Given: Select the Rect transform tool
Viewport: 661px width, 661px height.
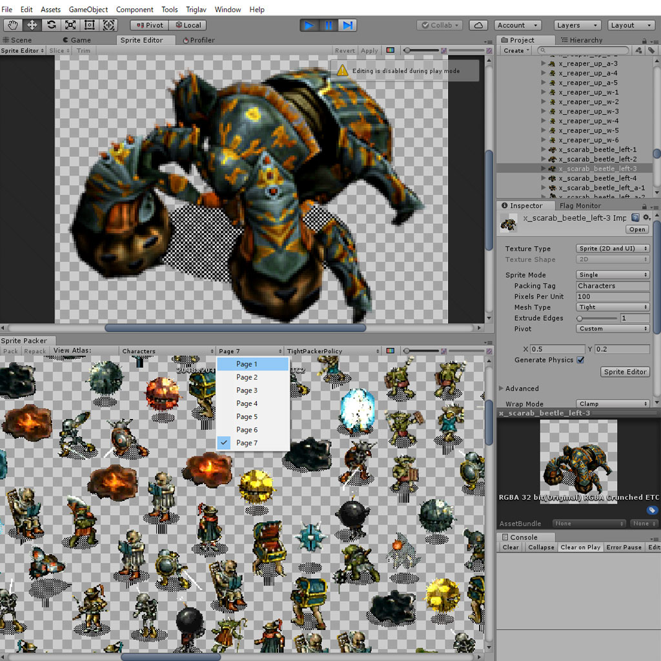Looking at the screenshot, I should click(89, 25).
